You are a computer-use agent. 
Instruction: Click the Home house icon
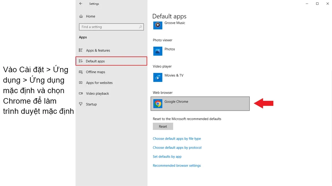pos(81,16)
